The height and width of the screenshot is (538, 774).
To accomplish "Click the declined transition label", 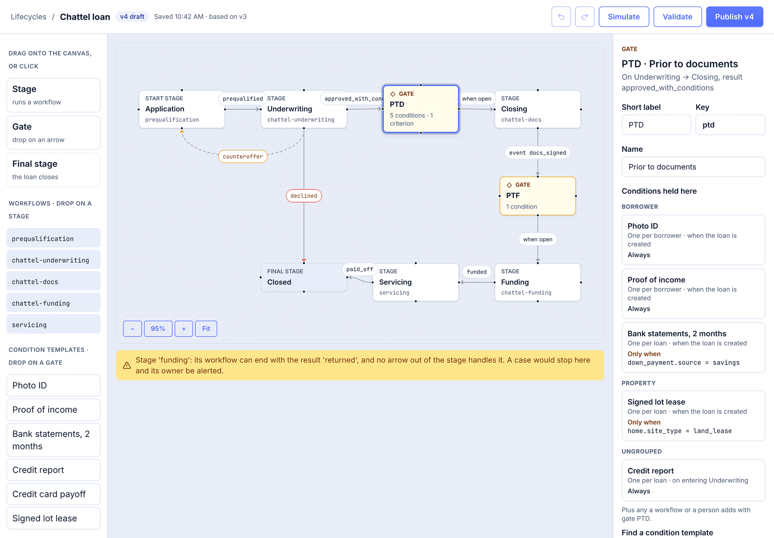I will 304,196.
